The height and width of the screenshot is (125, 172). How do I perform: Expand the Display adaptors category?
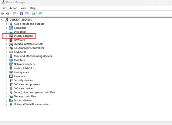(6, 36)
